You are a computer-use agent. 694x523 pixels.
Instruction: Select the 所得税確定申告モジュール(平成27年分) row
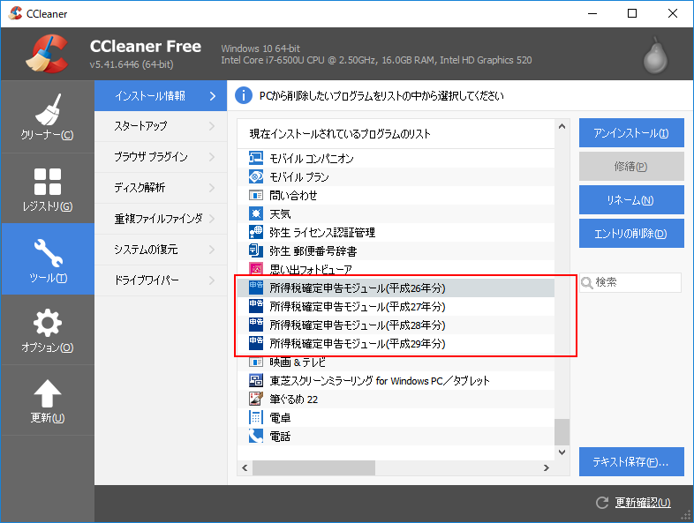396,306
